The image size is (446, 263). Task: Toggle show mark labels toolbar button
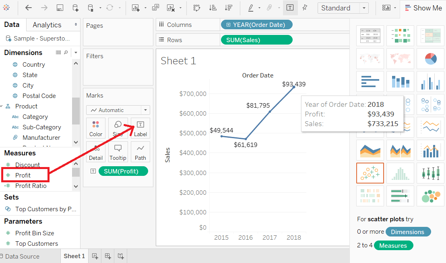click(x=290, y=8)
